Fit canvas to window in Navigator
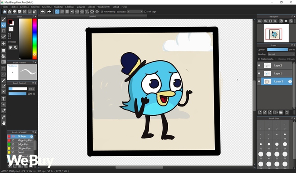Image resolution: width=296 pixels, height=173 pixels. pyautogui.click(x=270, y=21)
